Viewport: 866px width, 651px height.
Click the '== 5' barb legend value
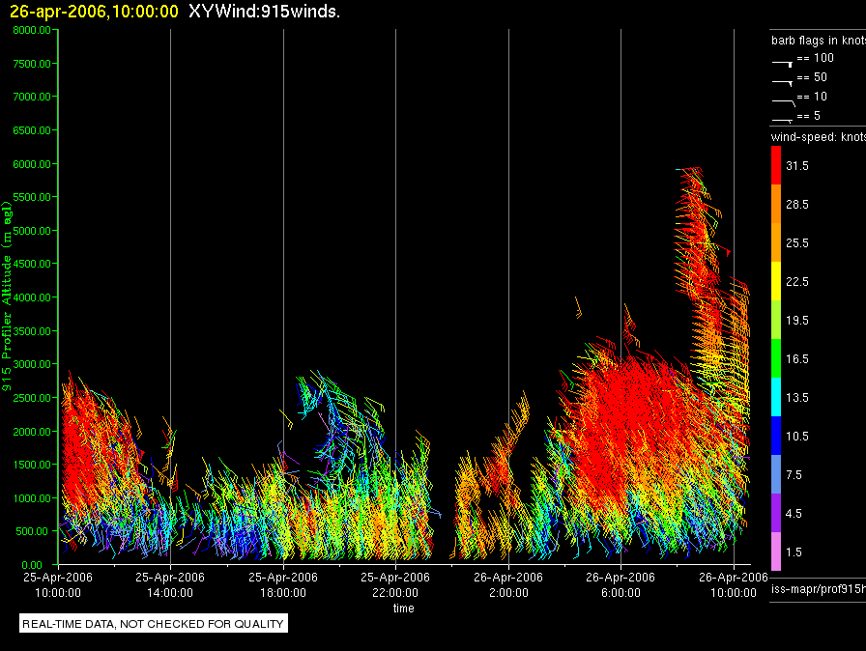coord(809,116)
